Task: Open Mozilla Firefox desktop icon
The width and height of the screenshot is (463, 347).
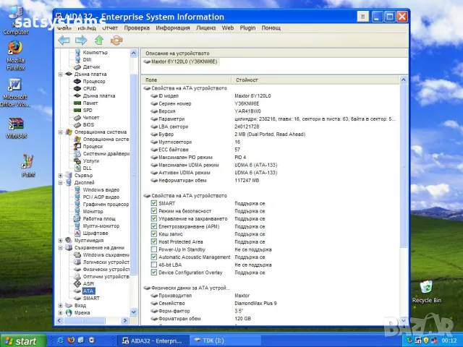Action: coord(15,56)
